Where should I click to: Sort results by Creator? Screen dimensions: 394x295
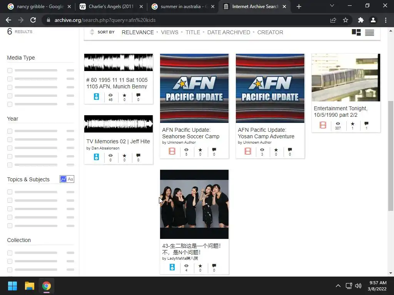(x=270, y=32)
